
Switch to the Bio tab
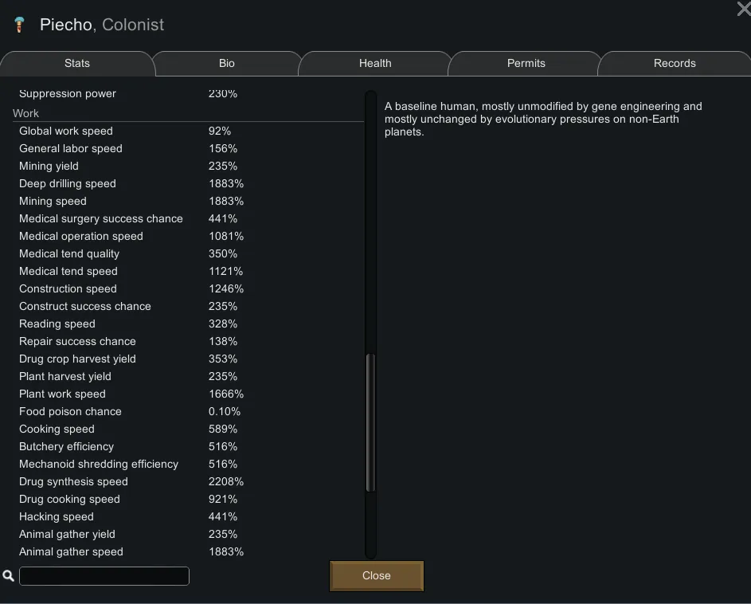click(226, 63)
